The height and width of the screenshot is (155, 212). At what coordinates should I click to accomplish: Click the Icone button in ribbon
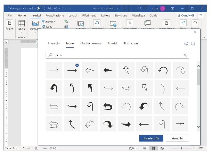(x=47, y=27)
